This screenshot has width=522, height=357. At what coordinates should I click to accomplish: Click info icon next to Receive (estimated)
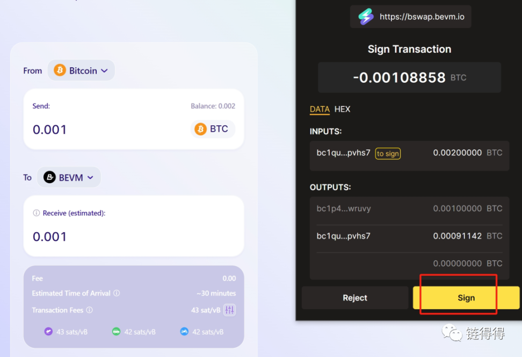tap(37, 213)
